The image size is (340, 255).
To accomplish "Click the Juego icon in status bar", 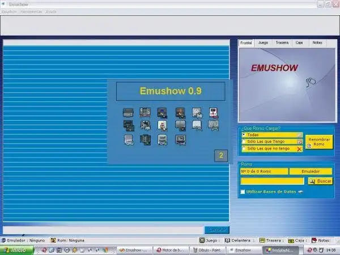I will [x=202, y=240].
